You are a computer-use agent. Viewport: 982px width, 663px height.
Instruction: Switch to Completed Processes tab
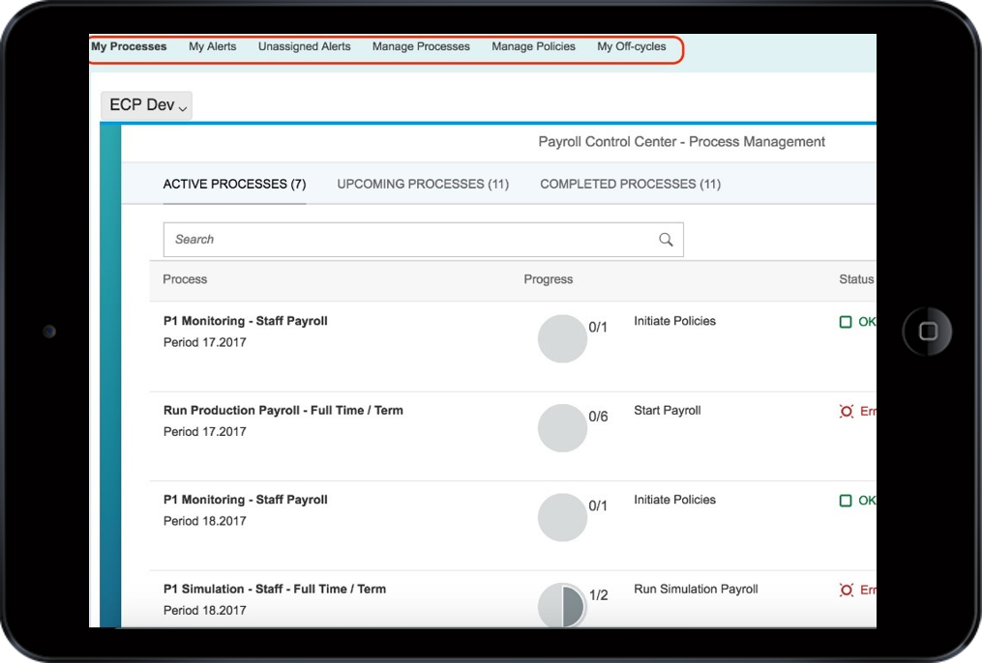(630, 184)
